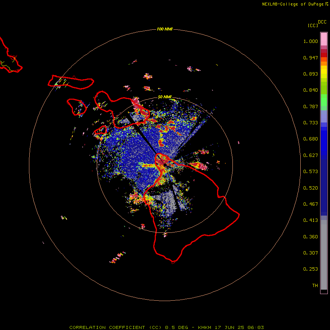Click the TH threshold label

click(x=315, y=286)
